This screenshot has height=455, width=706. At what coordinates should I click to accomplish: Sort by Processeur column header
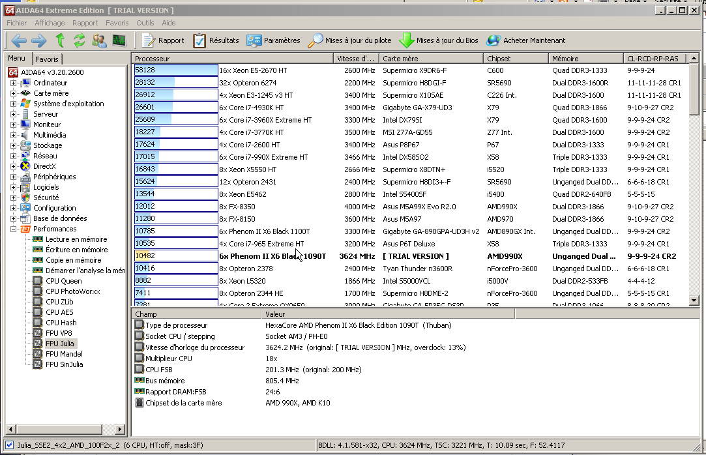(x=232, y=59)
